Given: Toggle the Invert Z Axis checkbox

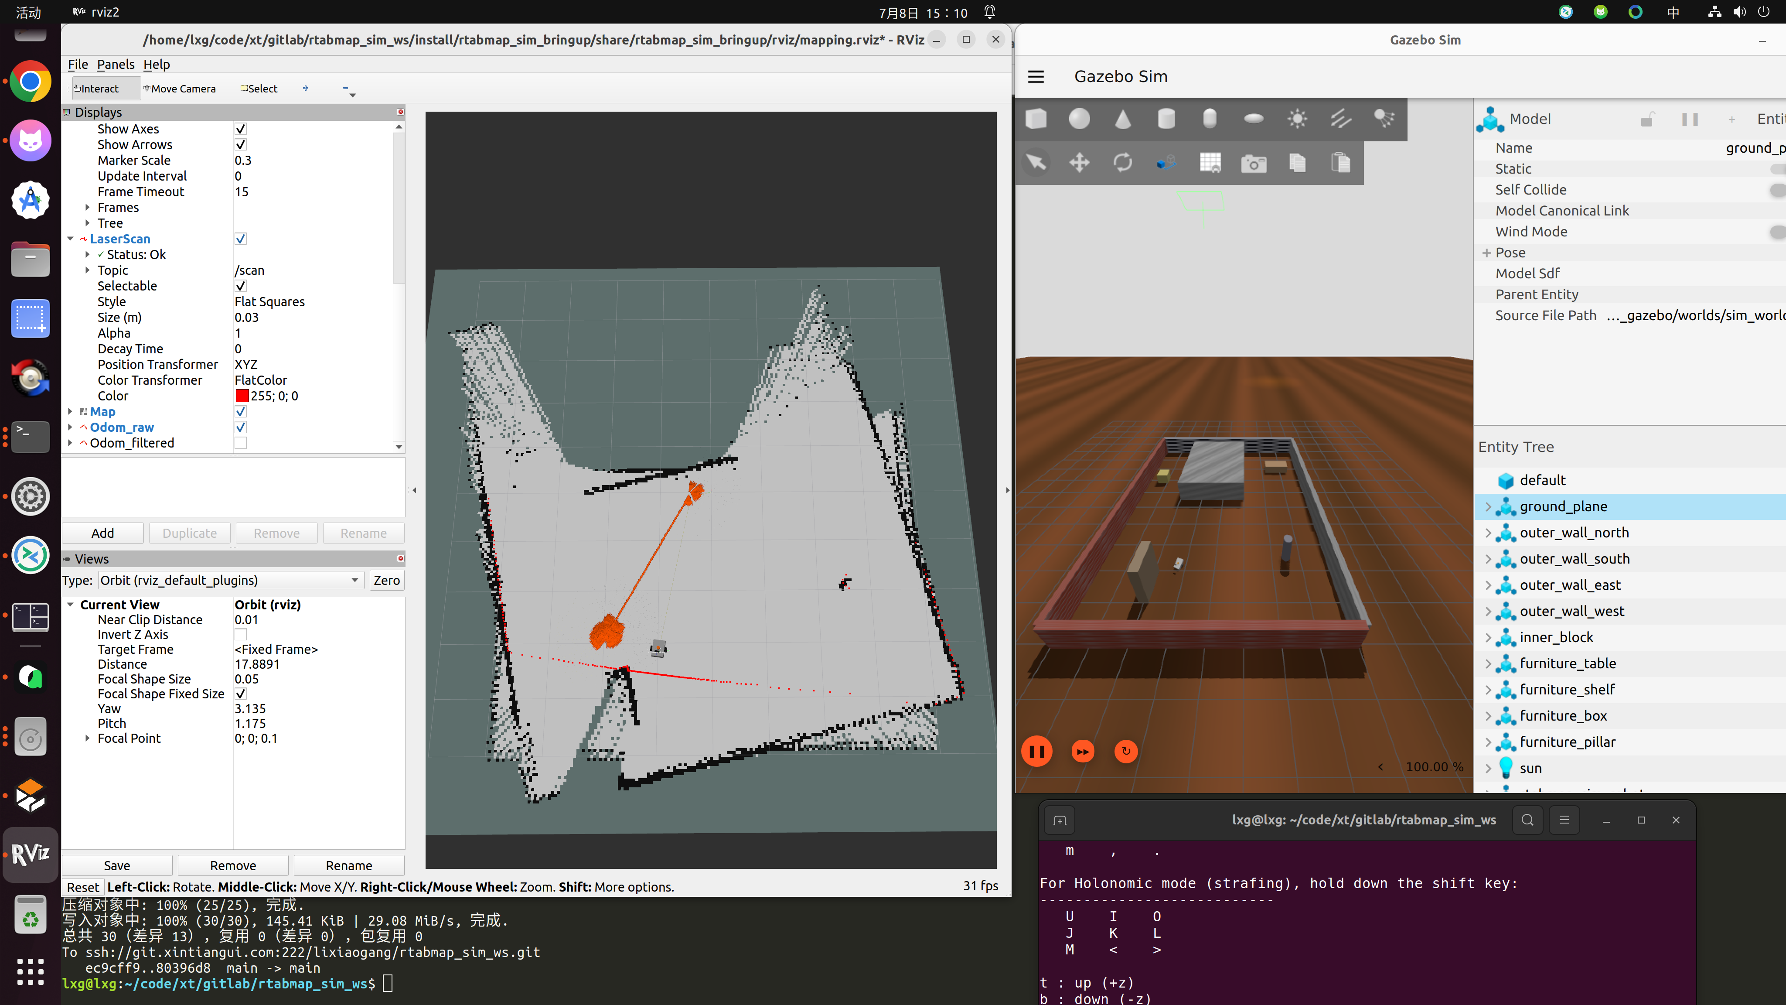Looking at the screenshot, I should click(x=241, y=635).
